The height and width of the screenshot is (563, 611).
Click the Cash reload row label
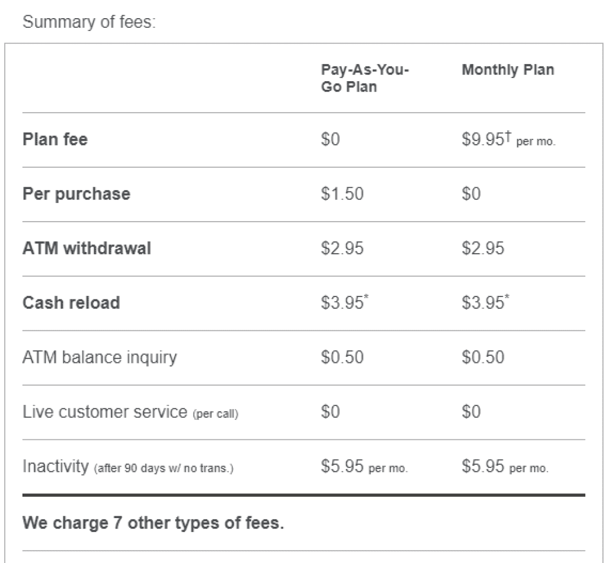coord(71,303)
